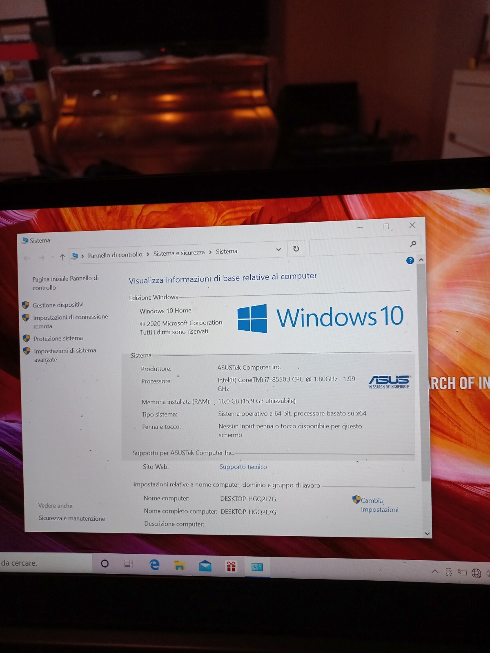
Task: Click the 16,0 GB RAM value
Action: pyautogui.click(x=257, y=401)
